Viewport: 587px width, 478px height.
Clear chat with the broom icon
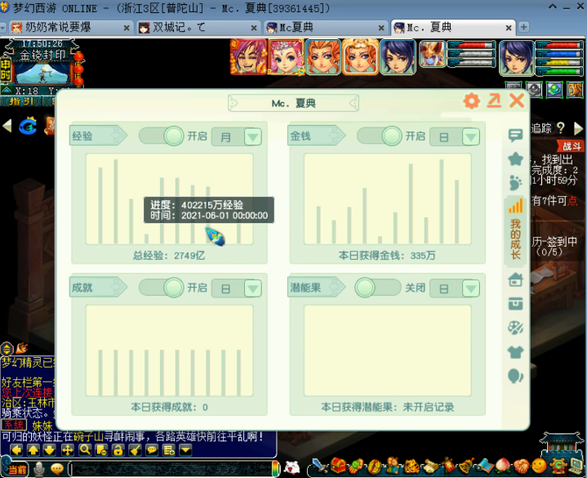136,450
